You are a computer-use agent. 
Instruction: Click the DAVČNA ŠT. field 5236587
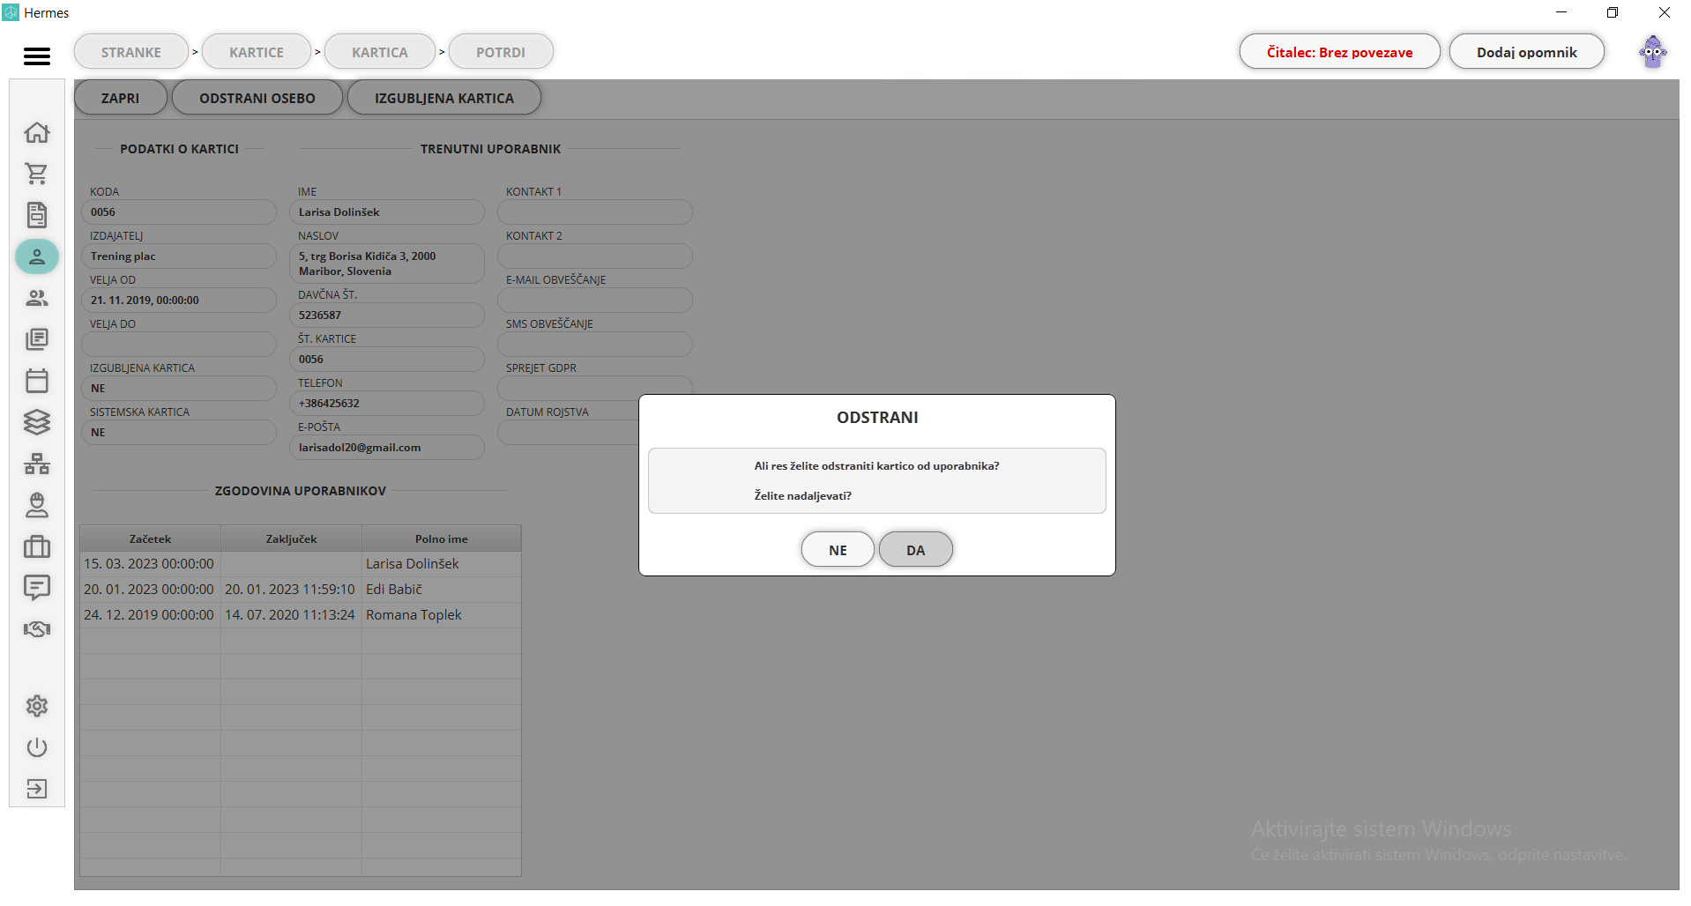click(x=387, y=316)
